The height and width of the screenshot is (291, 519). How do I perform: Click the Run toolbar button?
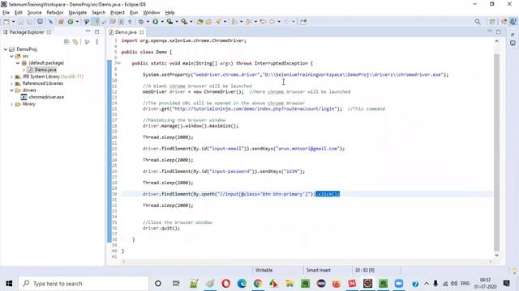(x=155, y=22)
